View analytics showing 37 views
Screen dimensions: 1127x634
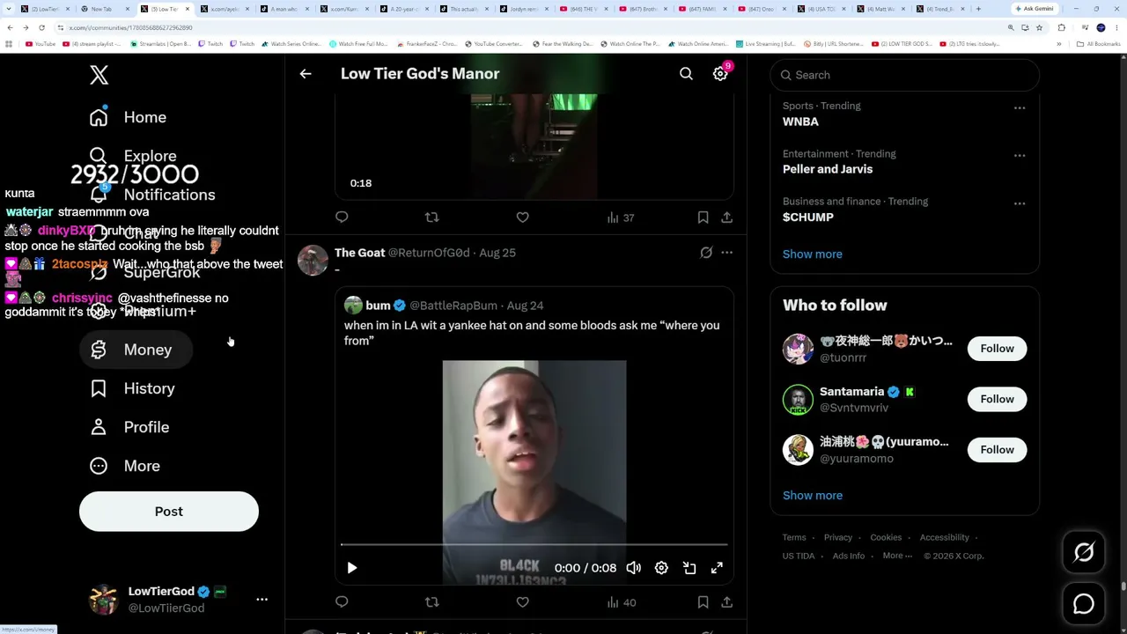click(621, 217)
